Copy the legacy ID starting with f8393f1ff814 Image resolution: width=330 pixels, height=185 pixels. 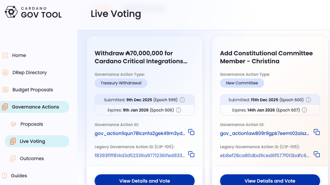coord(191,154)
